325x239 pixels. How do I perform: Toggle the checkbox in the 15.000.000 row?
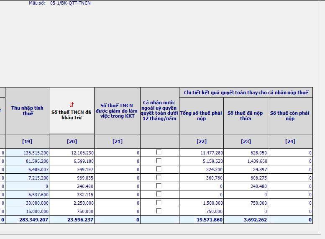tap(159, 211)
